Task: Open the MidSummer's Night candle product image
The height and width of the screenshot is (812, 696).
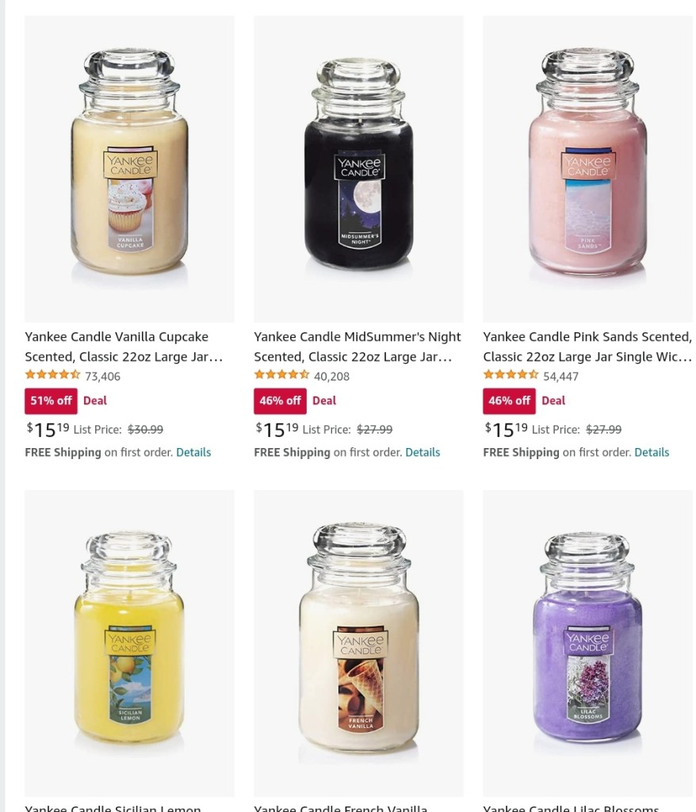Action: coord(358,169)
